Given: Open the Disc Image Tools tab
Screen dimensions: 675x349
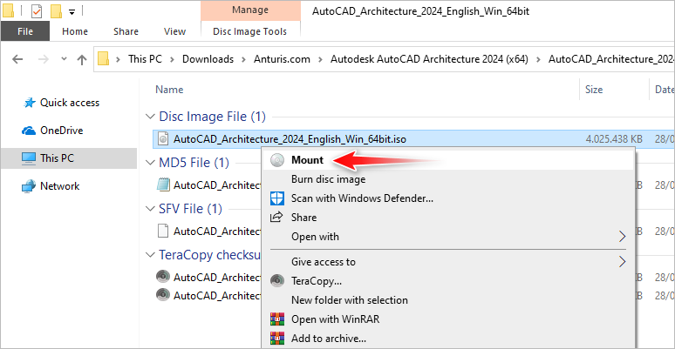Looking at the screenshot, I should 250,31.
